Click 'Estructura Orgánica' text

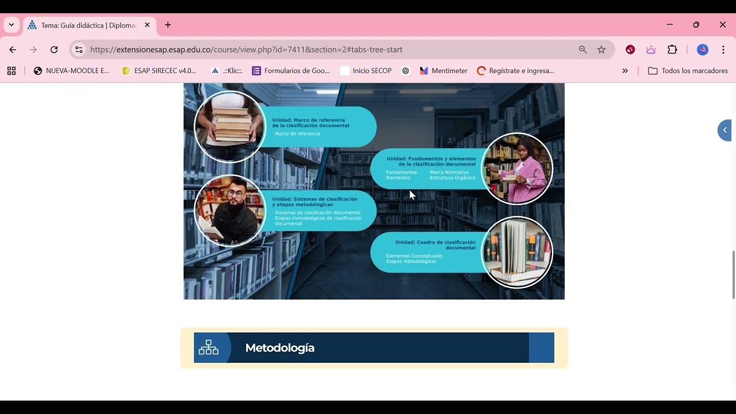click(x=453, y=178)
